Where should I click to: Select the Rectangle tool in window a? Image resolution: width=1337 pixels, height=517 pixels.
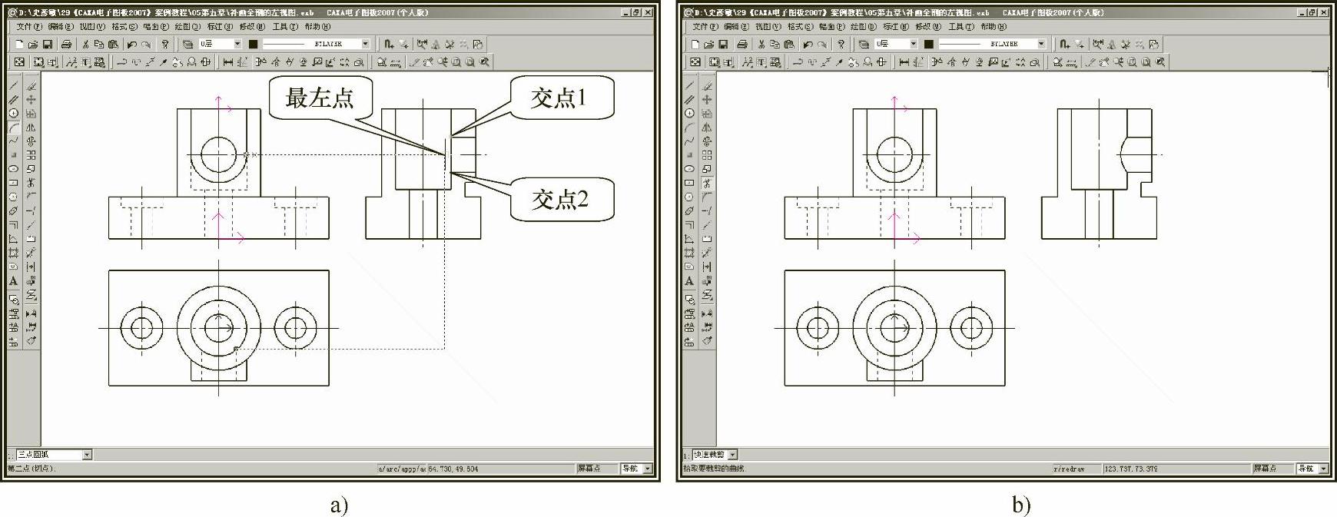click(13, 183)
